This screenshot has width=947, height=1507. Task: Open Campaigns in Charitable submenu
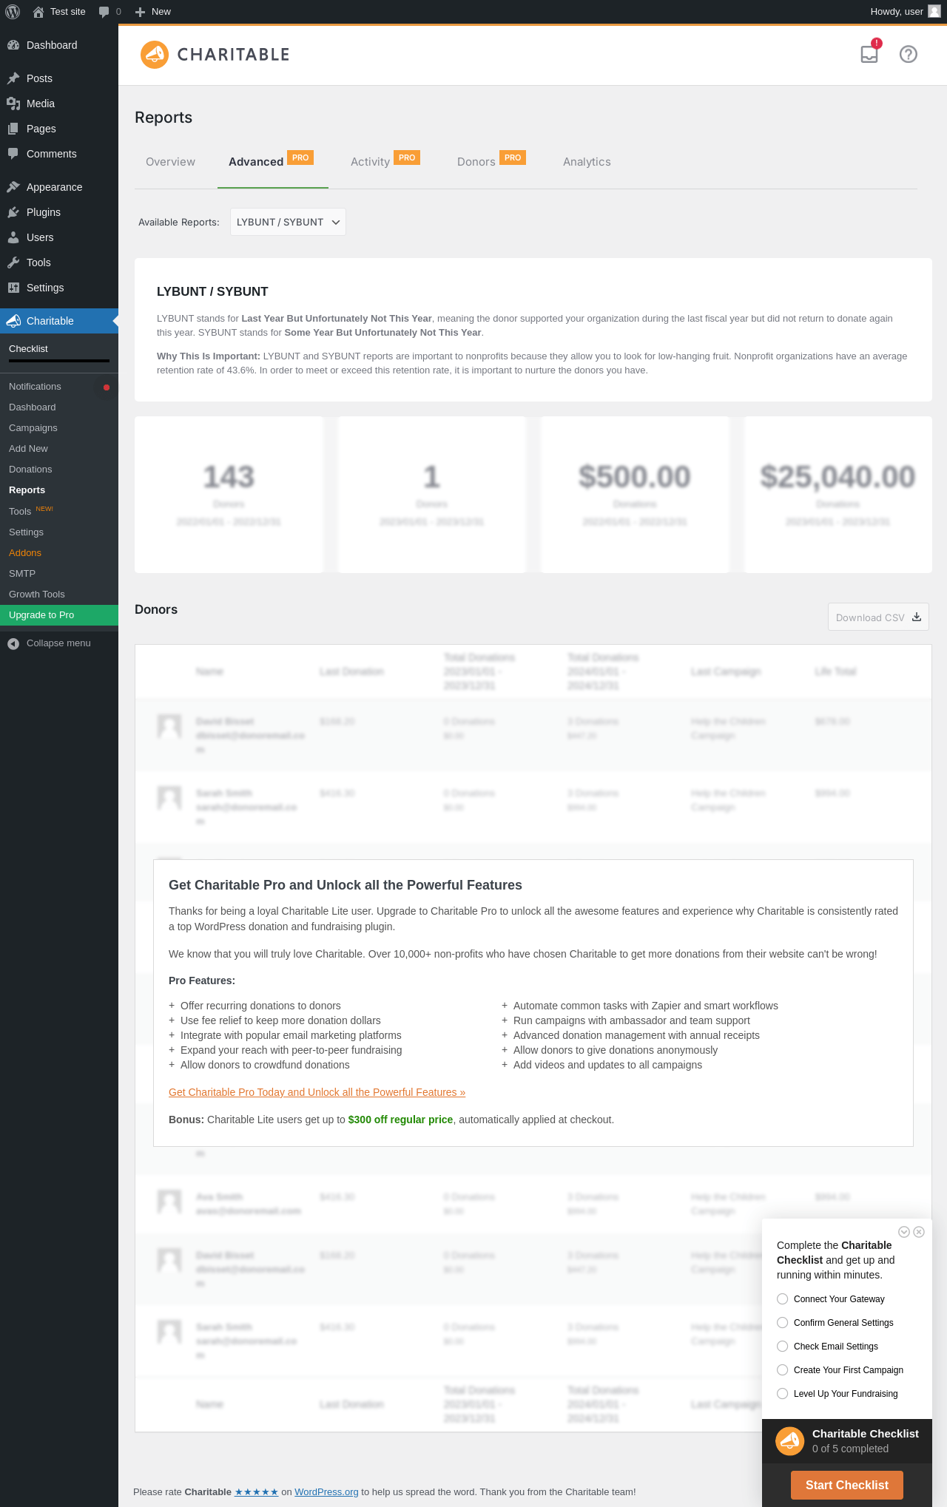point(33,428)
